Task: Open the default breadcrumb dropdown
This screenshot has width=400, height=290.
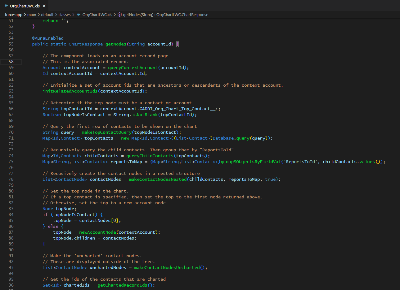Action: [47, 15]
